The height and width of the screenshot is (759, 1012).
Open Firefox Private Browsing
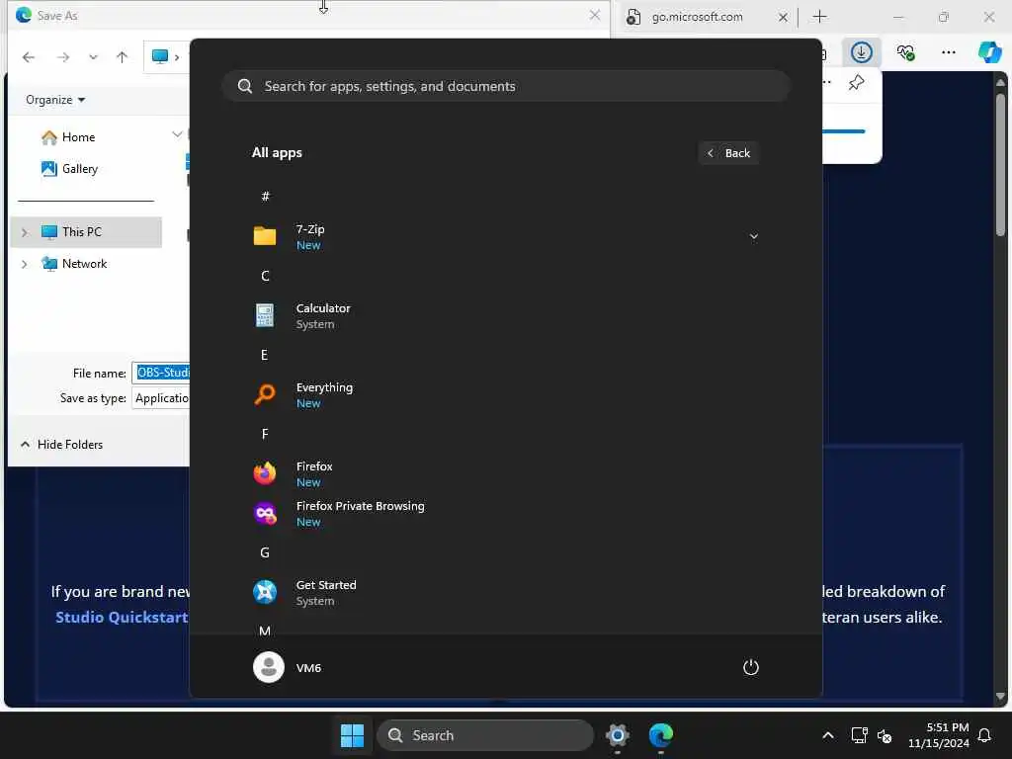[x=505, y=514]
